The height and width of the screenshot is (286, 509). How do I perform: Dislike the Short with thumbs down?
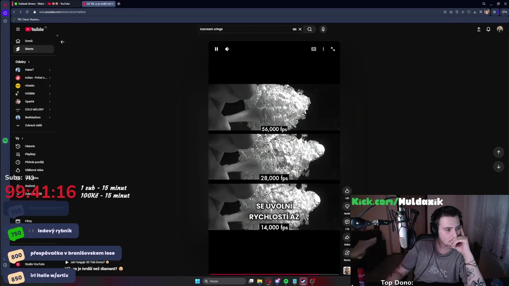point(347,207)
